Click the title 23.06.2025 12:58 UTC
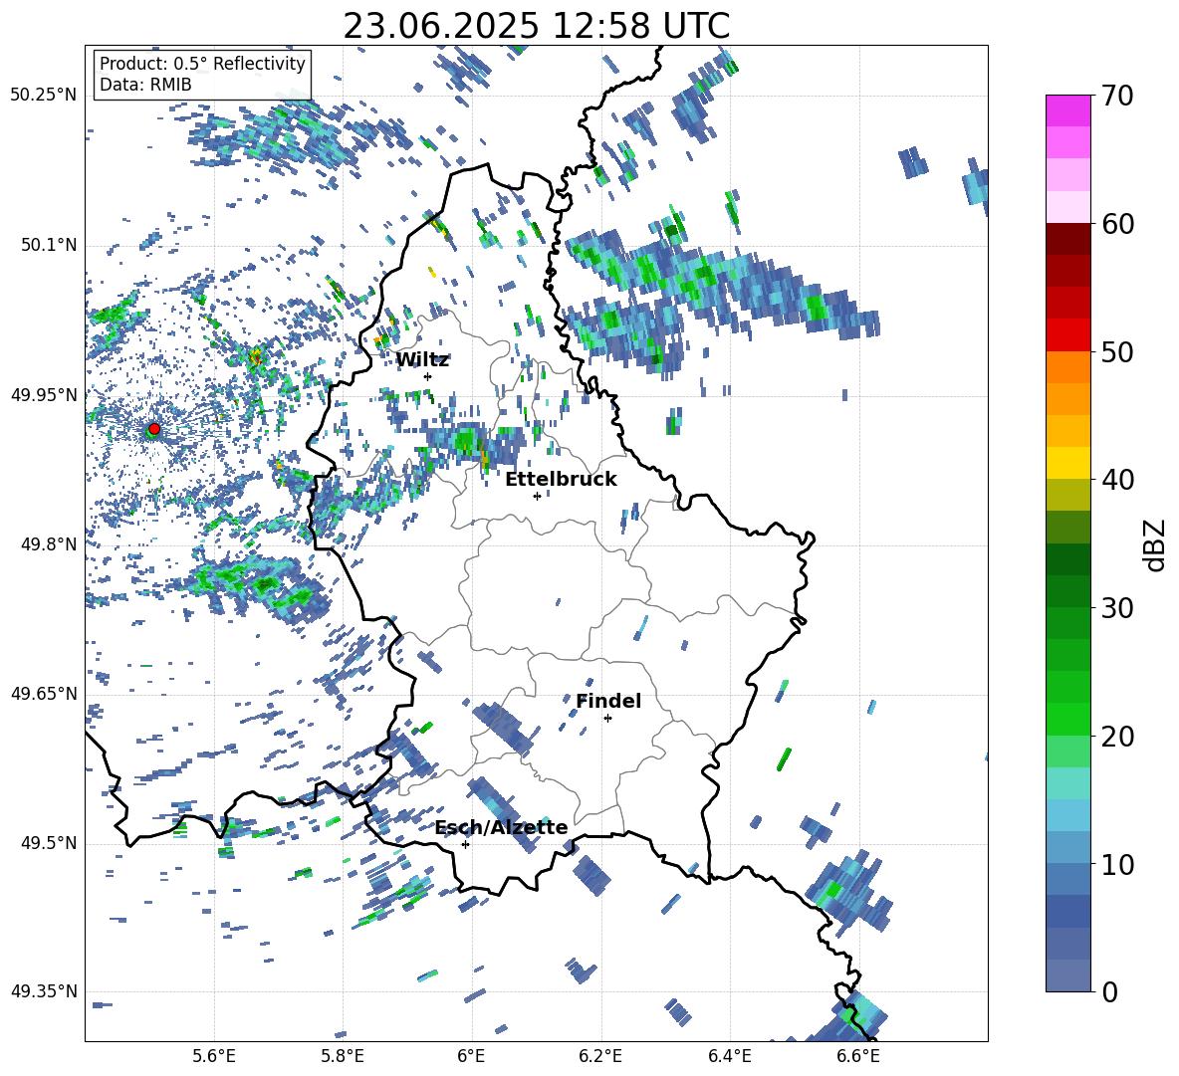 (536, 26)
